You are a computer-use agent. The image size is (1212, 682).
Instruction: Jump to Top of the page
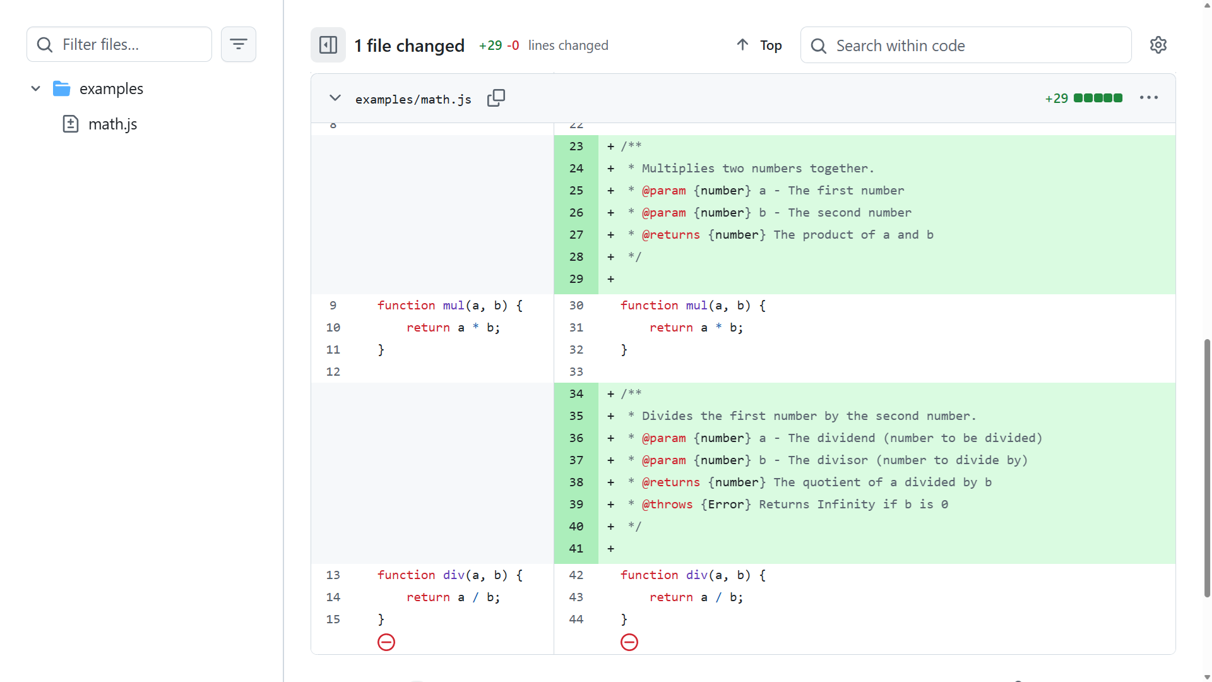pyautogui.click(x=759, y=45)
